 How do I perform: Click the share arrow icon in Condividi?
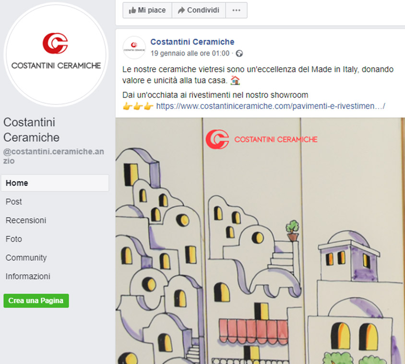(181, 11)
